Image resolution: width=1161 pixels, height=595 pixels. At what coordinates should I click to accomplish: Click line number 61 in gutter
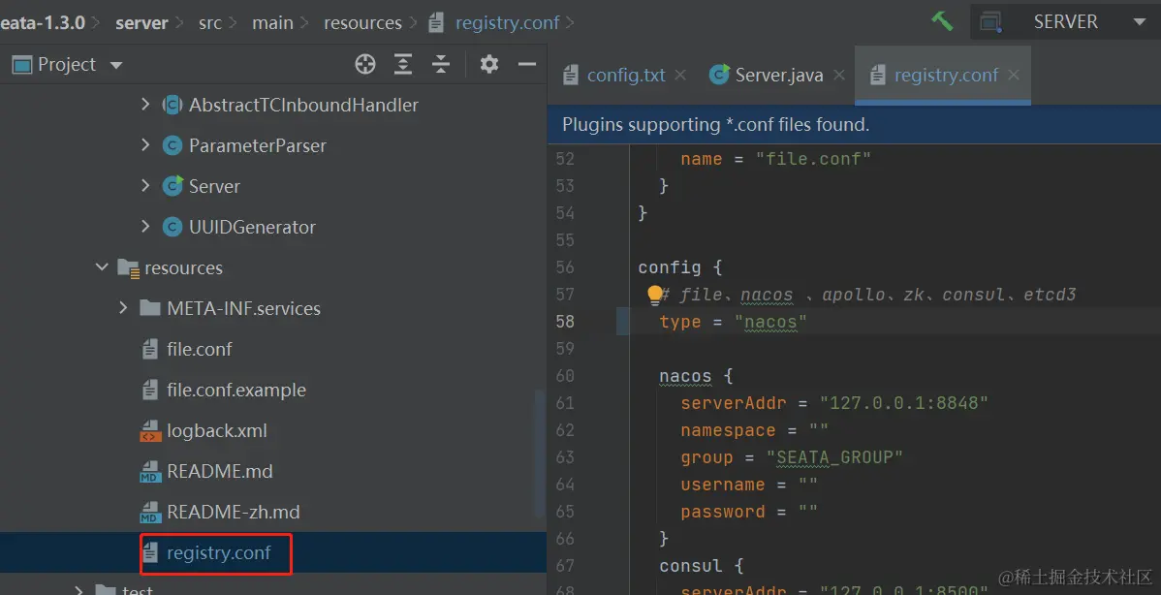tap(565, 402)
